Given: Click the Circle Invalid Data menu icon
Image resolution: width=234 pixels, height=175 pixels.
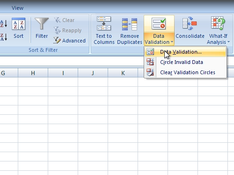Looking at the screenshot, I should pyautogui.click(x=150, y=62).
